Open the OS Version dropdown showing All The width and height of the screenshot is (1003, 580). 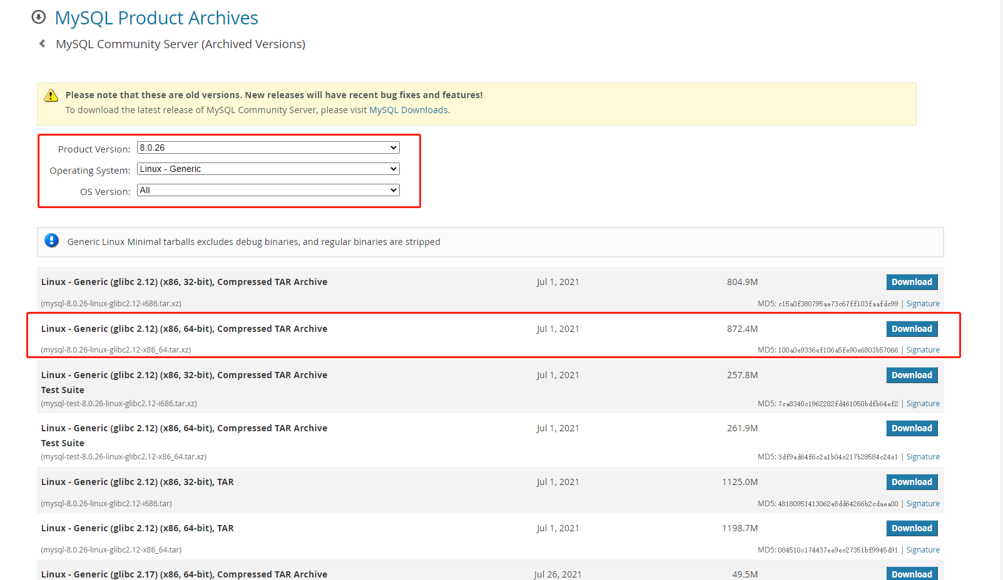[268, 190]
